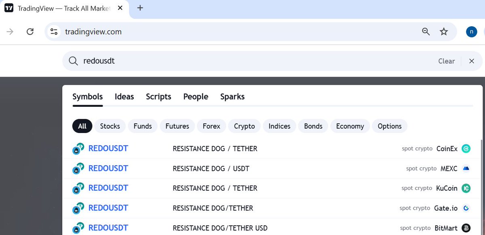Image resolution: width=485 pixels, height=235 pixels.
Task: Select the All filter chip
Action: pos(82,126)
